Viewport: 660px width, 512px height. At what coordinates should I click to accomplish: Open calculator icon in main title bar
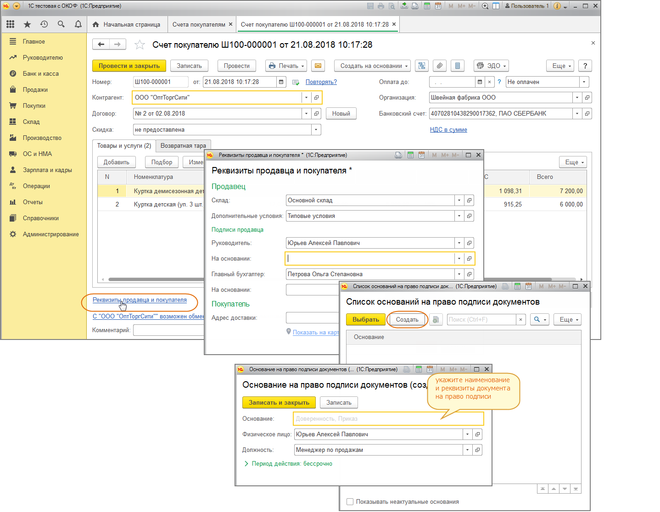[427, 6]
